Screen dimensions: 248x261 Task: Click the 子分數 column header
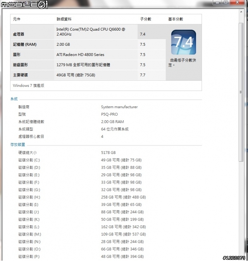tap(146, 19)
